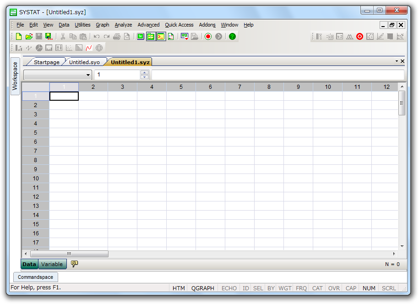The width and height of the screenshot is (419, 304).
Task: Toggle OVR mode in the status bar
Action: pos(334,288)
